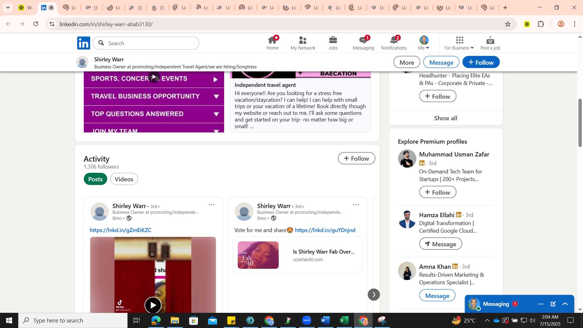Compose new message from Messaging overlay
Screen dimensions: 583x328
[x=553, y=304]
